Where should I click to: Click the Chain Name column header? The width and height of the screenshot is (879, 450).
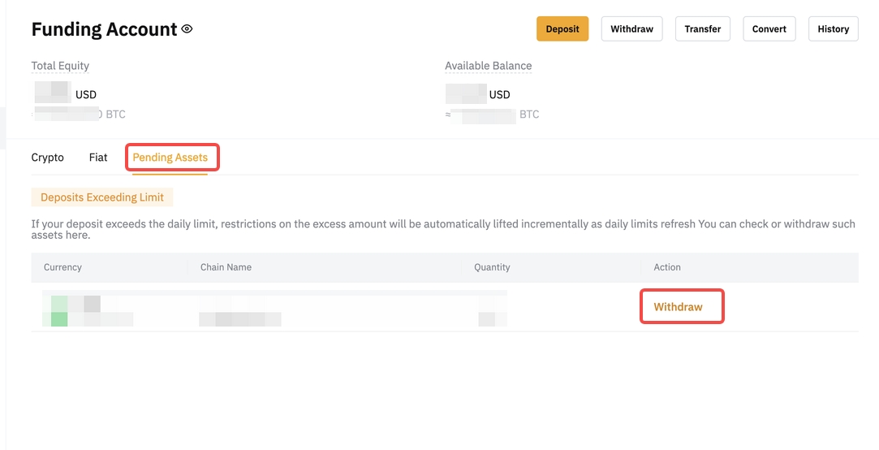226,267
